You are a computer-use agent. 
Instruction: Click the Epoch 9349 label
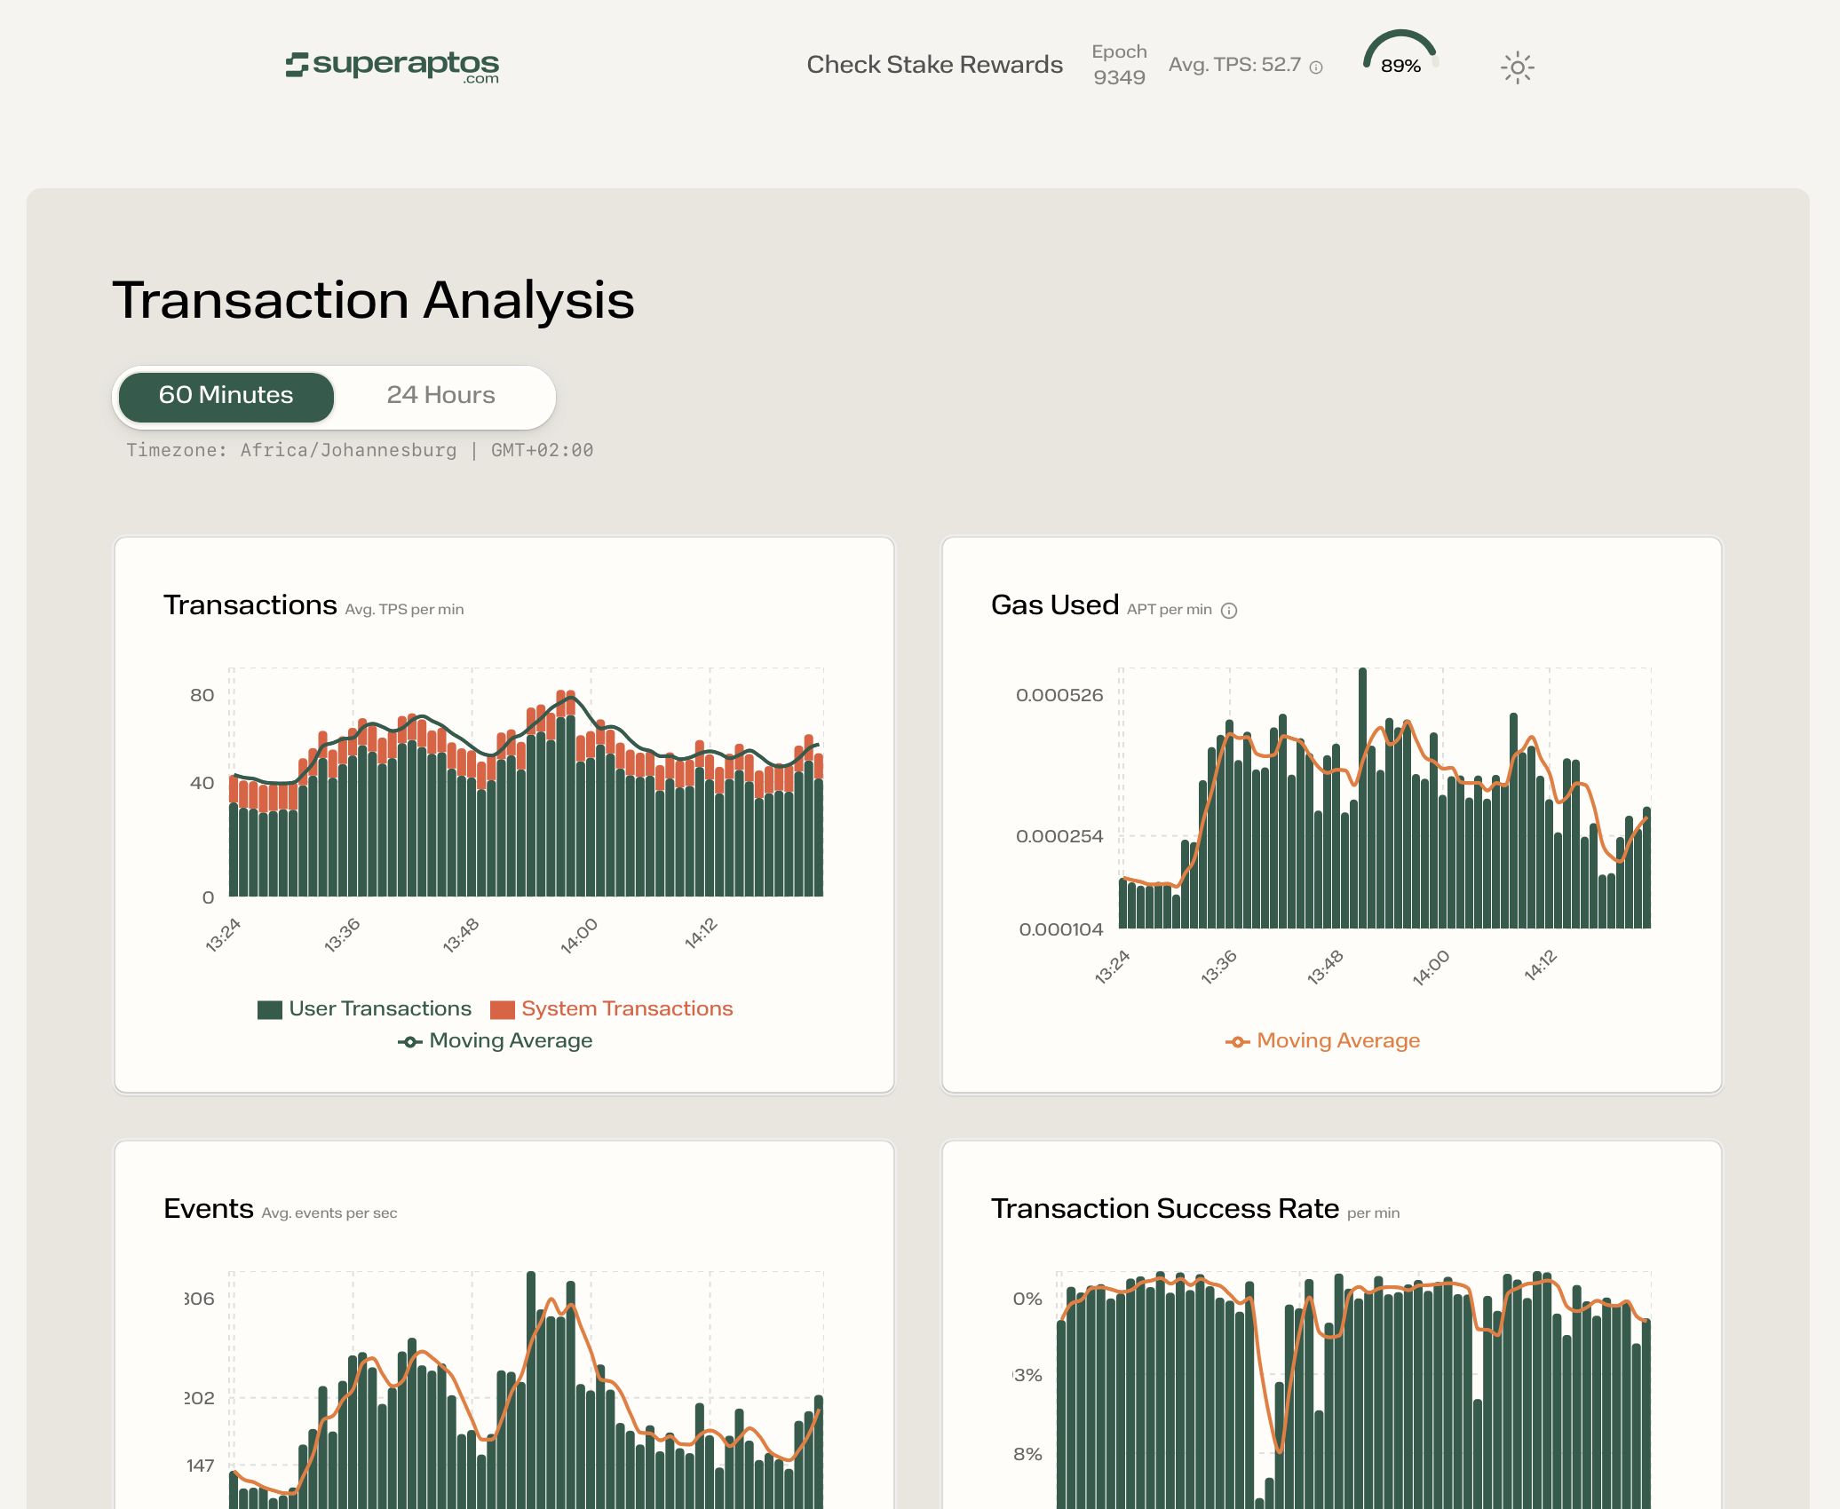tap(1119, 65)
